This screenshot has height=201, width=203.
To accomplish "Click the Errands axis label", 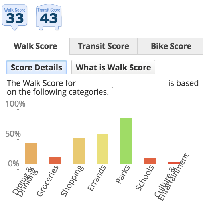I will tap(97, 178).
